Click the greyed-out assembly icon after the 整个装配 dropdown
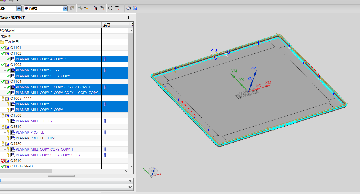 click(x=72, y=8)
